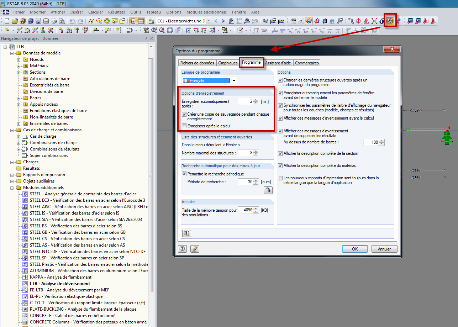Open the Options du programme toolbar icon
This screenshot has height=327, width=458.
390,21
